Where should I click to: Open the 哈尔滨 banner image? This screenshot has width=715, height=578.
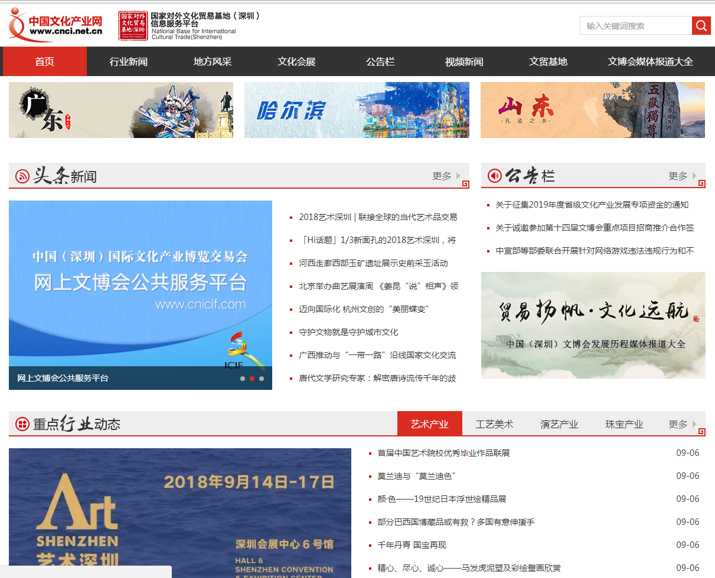[x=357, y=110]
